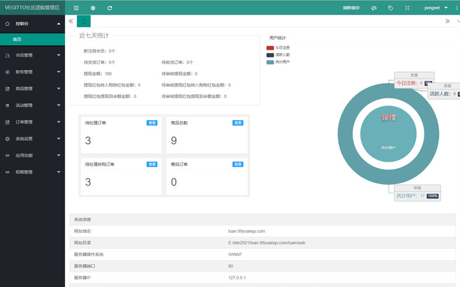
Task: Click the 127.0.0.1 server IP value
Action: coord(237,278)
